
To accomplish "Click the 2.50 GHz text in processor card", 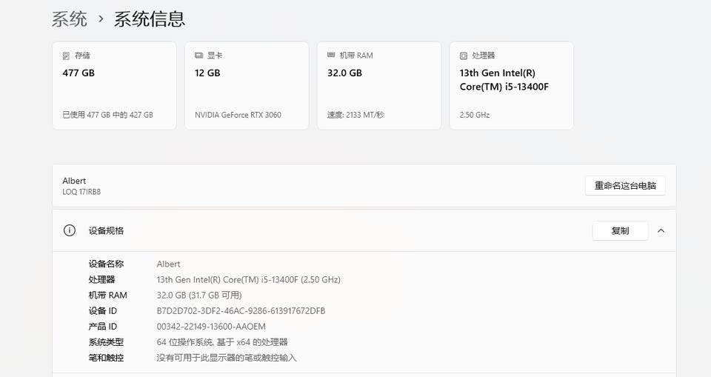I will 474,115.
